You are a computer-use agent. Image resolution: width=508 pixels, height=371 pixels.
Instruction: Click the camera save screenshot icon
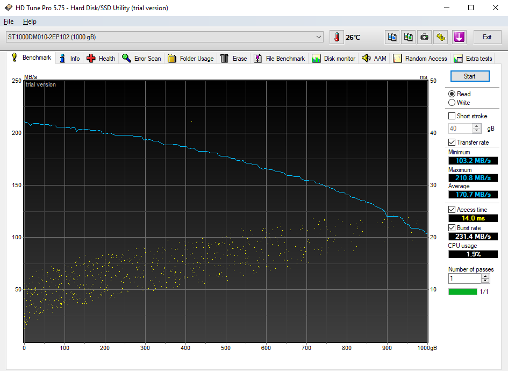425,37
